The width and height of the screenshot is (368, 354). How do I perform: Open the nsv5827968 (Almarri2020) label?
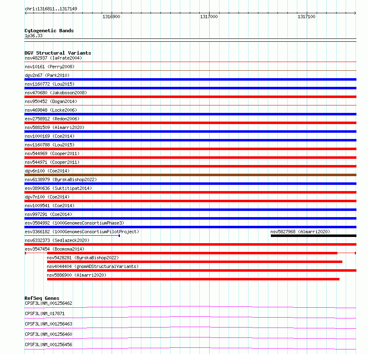300,232
